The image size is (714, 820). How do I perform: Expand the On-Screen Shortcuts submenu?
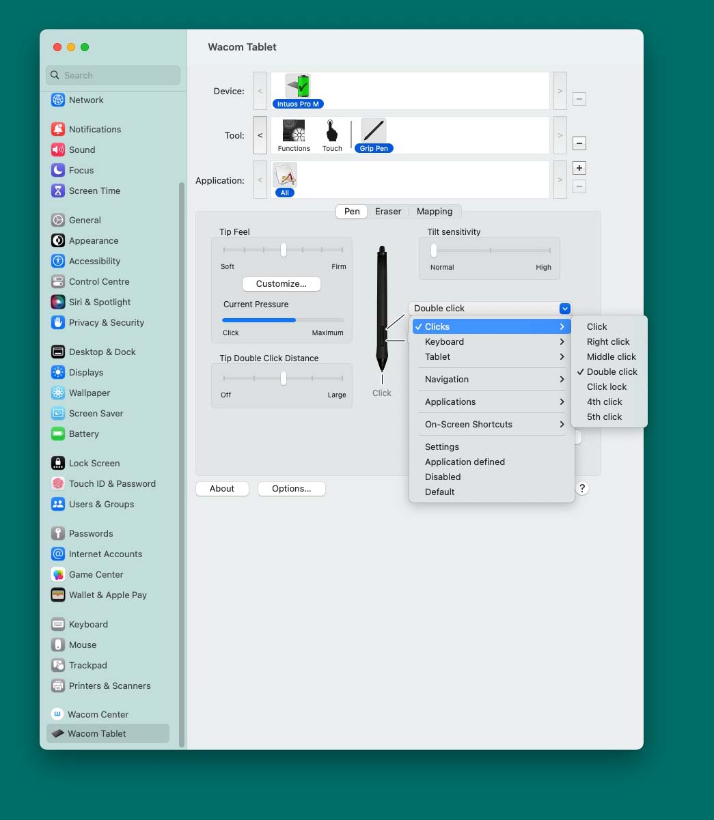[469, 424]
